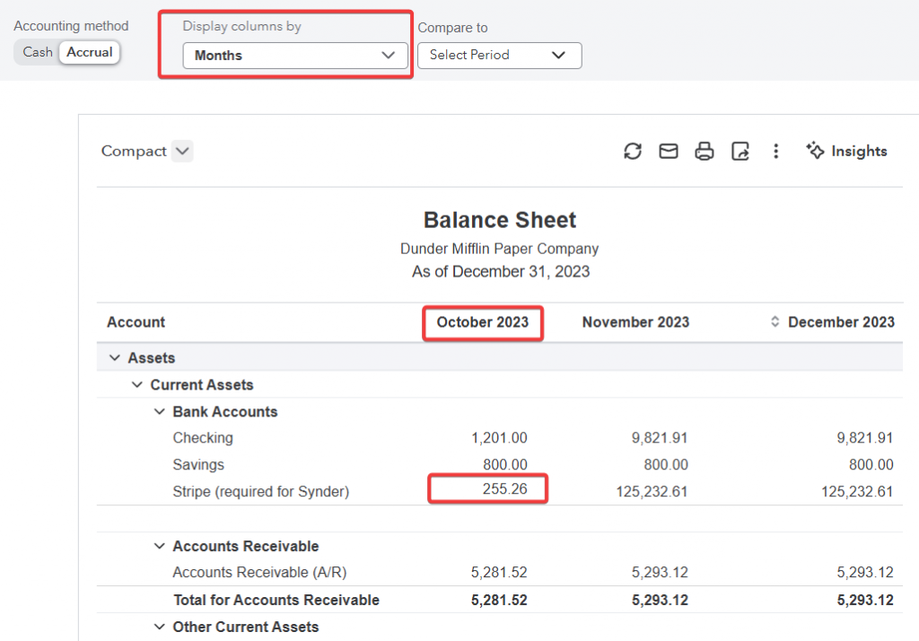Open the three-dot more options menu
The width and height of the screenshot is (919, 641).
pos(776,152)
